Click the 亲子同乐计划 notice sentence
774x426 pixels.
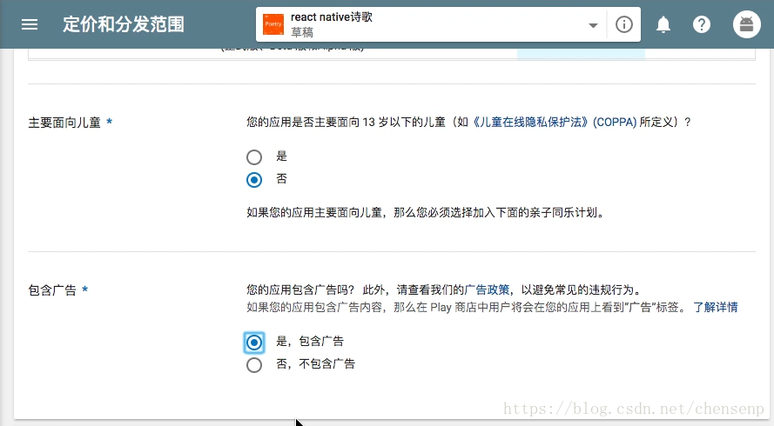click(x=425, y=212)
